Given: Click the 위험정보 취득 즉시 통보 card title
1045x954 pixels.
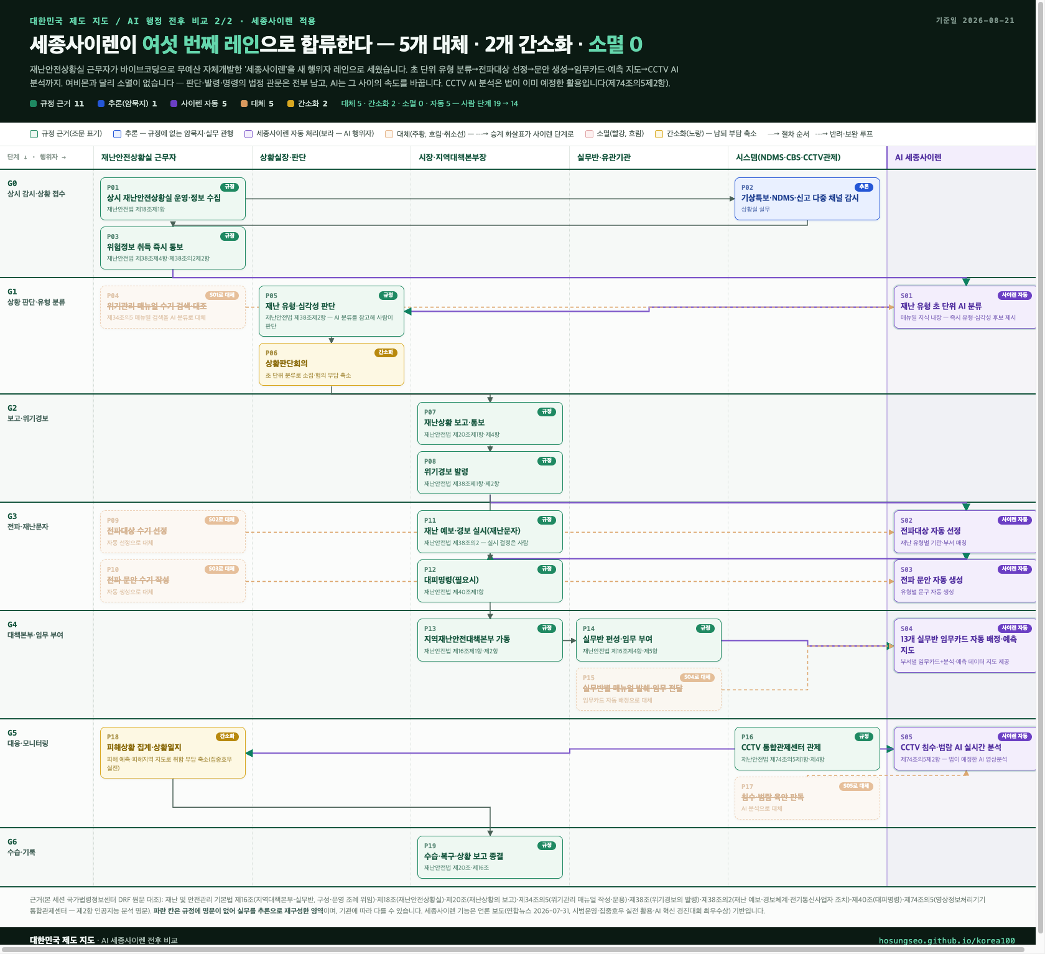Looking at the screenshot, I should (145, 247).
